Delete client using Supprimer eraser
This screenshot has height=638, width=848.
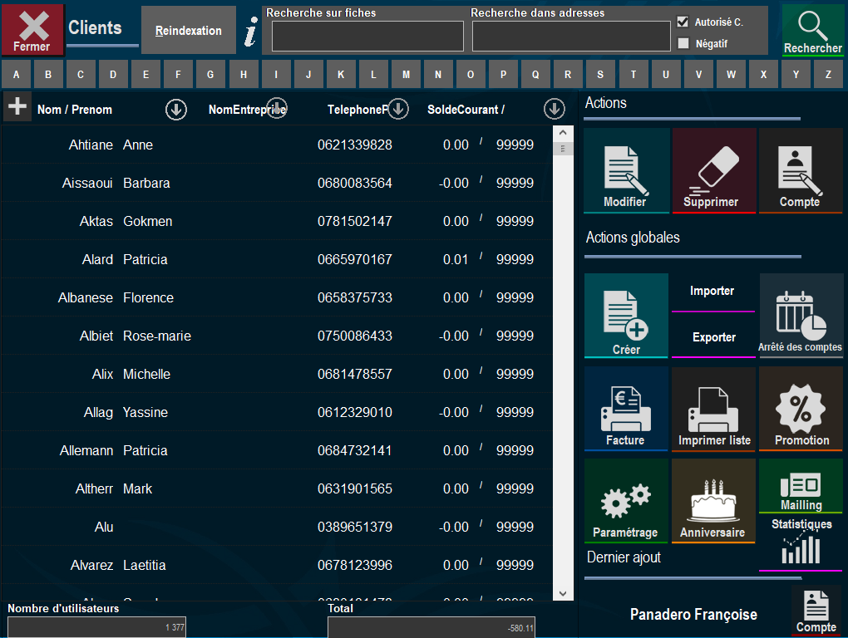click(713, 170)
